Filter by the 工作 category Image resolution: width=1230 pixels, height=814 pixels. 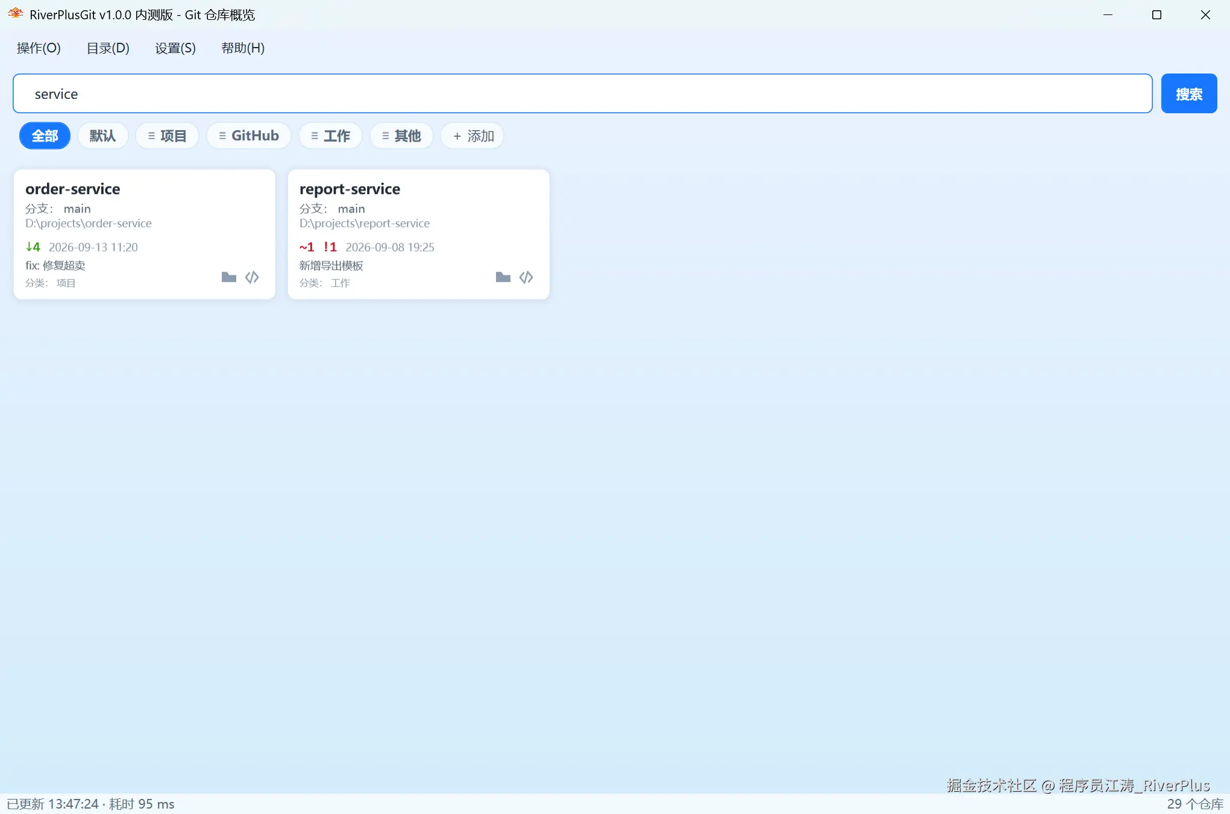330,136
